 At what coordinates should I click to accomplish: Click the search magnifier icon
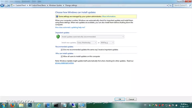pos(190,5)
